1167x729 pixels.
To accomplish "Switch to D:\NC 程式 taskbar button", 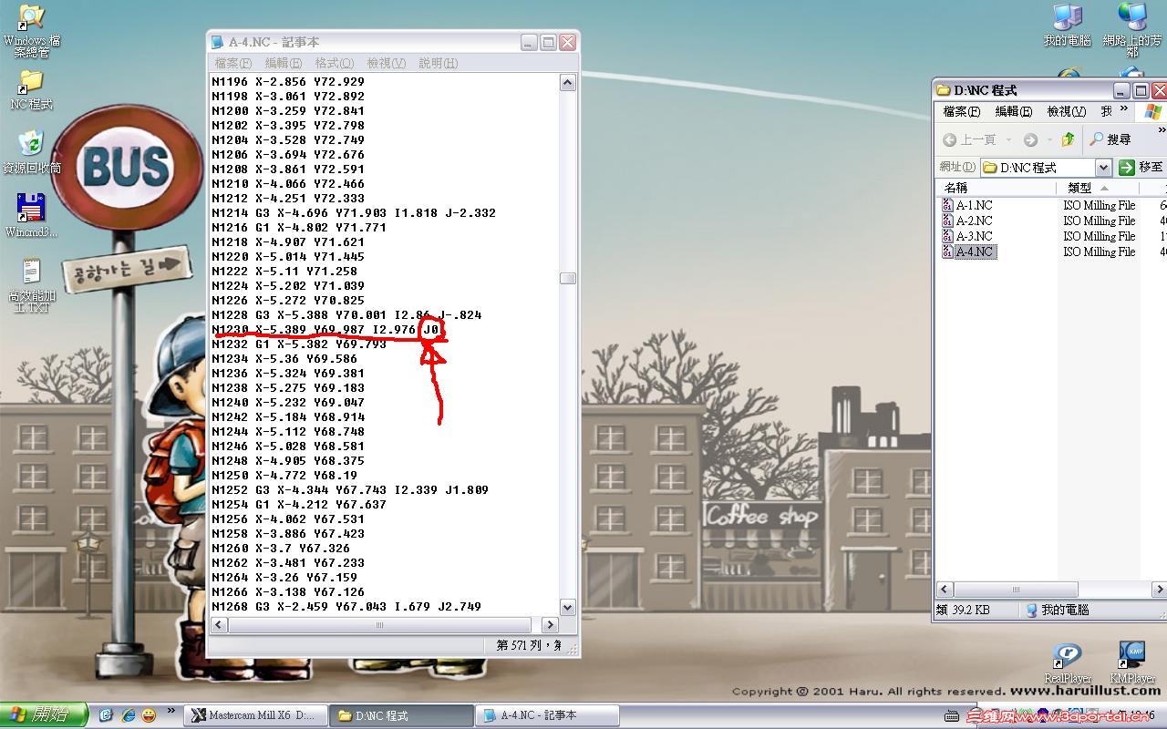I will point(402,715).
